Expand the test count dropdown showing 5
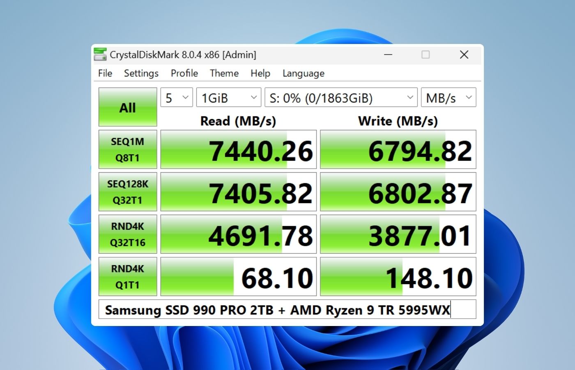 (176, 97)
